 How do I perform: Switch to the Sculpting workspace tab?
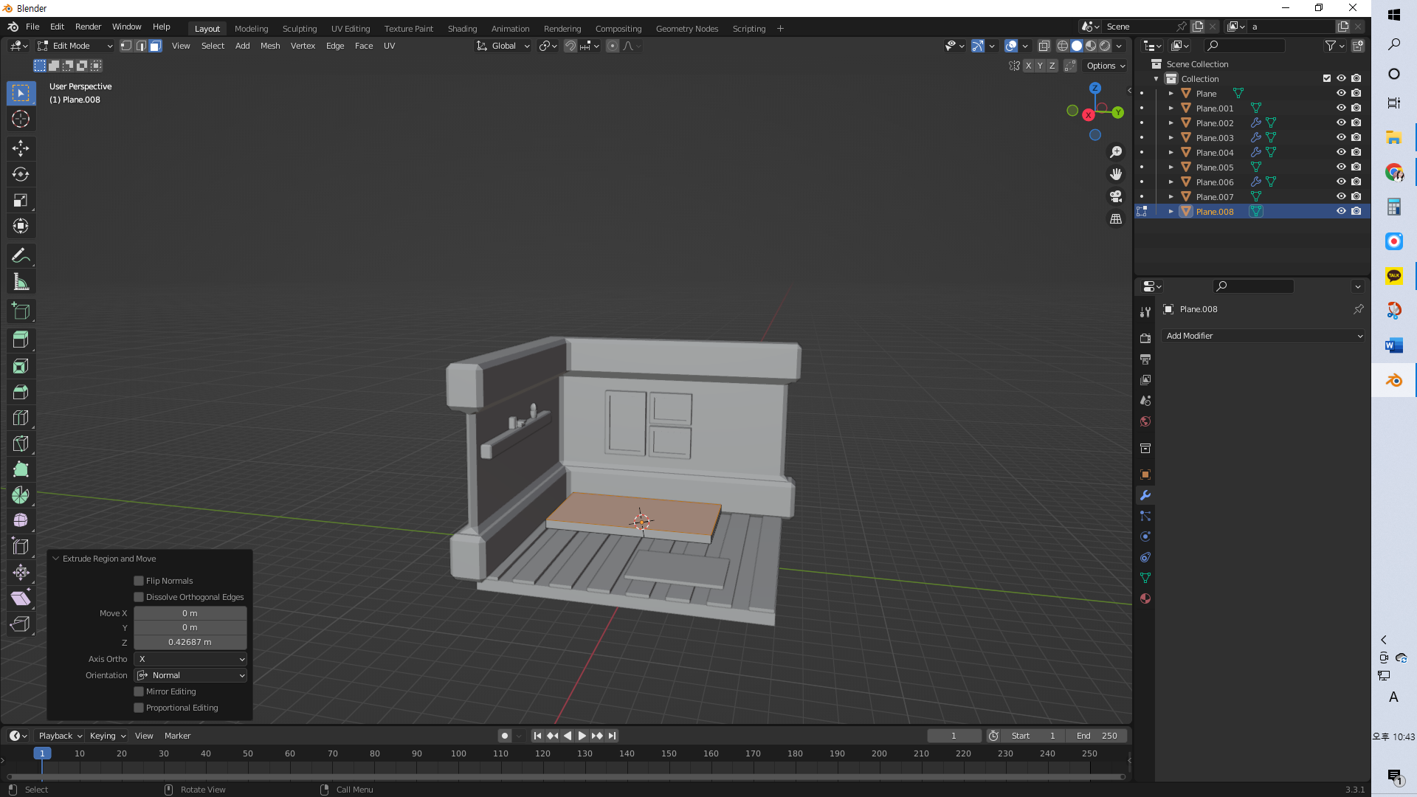point(300,29)
